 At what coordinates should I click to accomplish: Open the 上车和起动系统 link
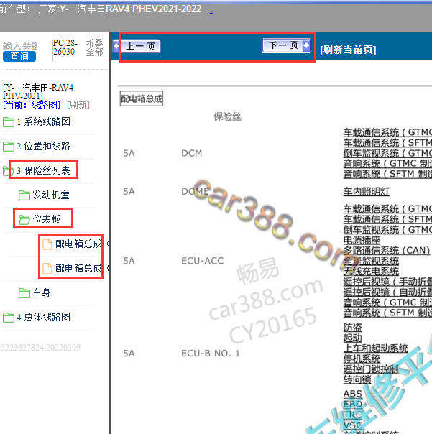point(376,348)
